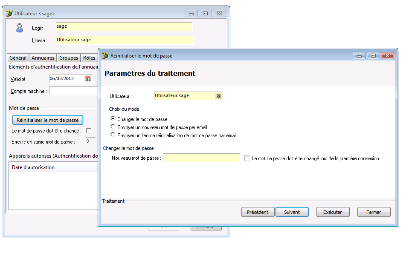The height and width of the screenshot is (259, 412).
Task: Focus the Nouveau mot de passe field
Action: [x=201, y=158]
